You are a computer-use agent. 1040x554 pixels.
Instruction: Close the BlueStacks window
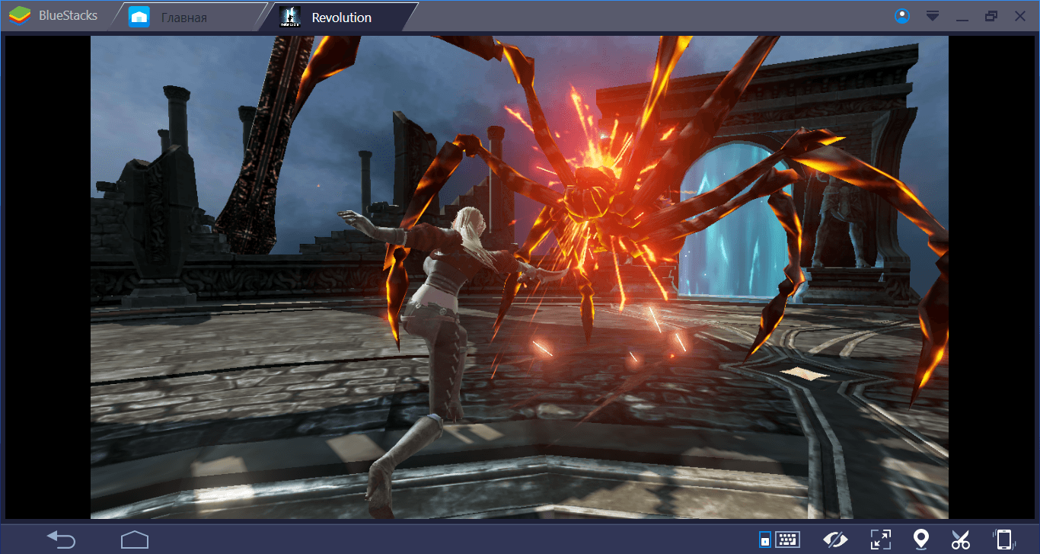click(x=1020, y=16)
